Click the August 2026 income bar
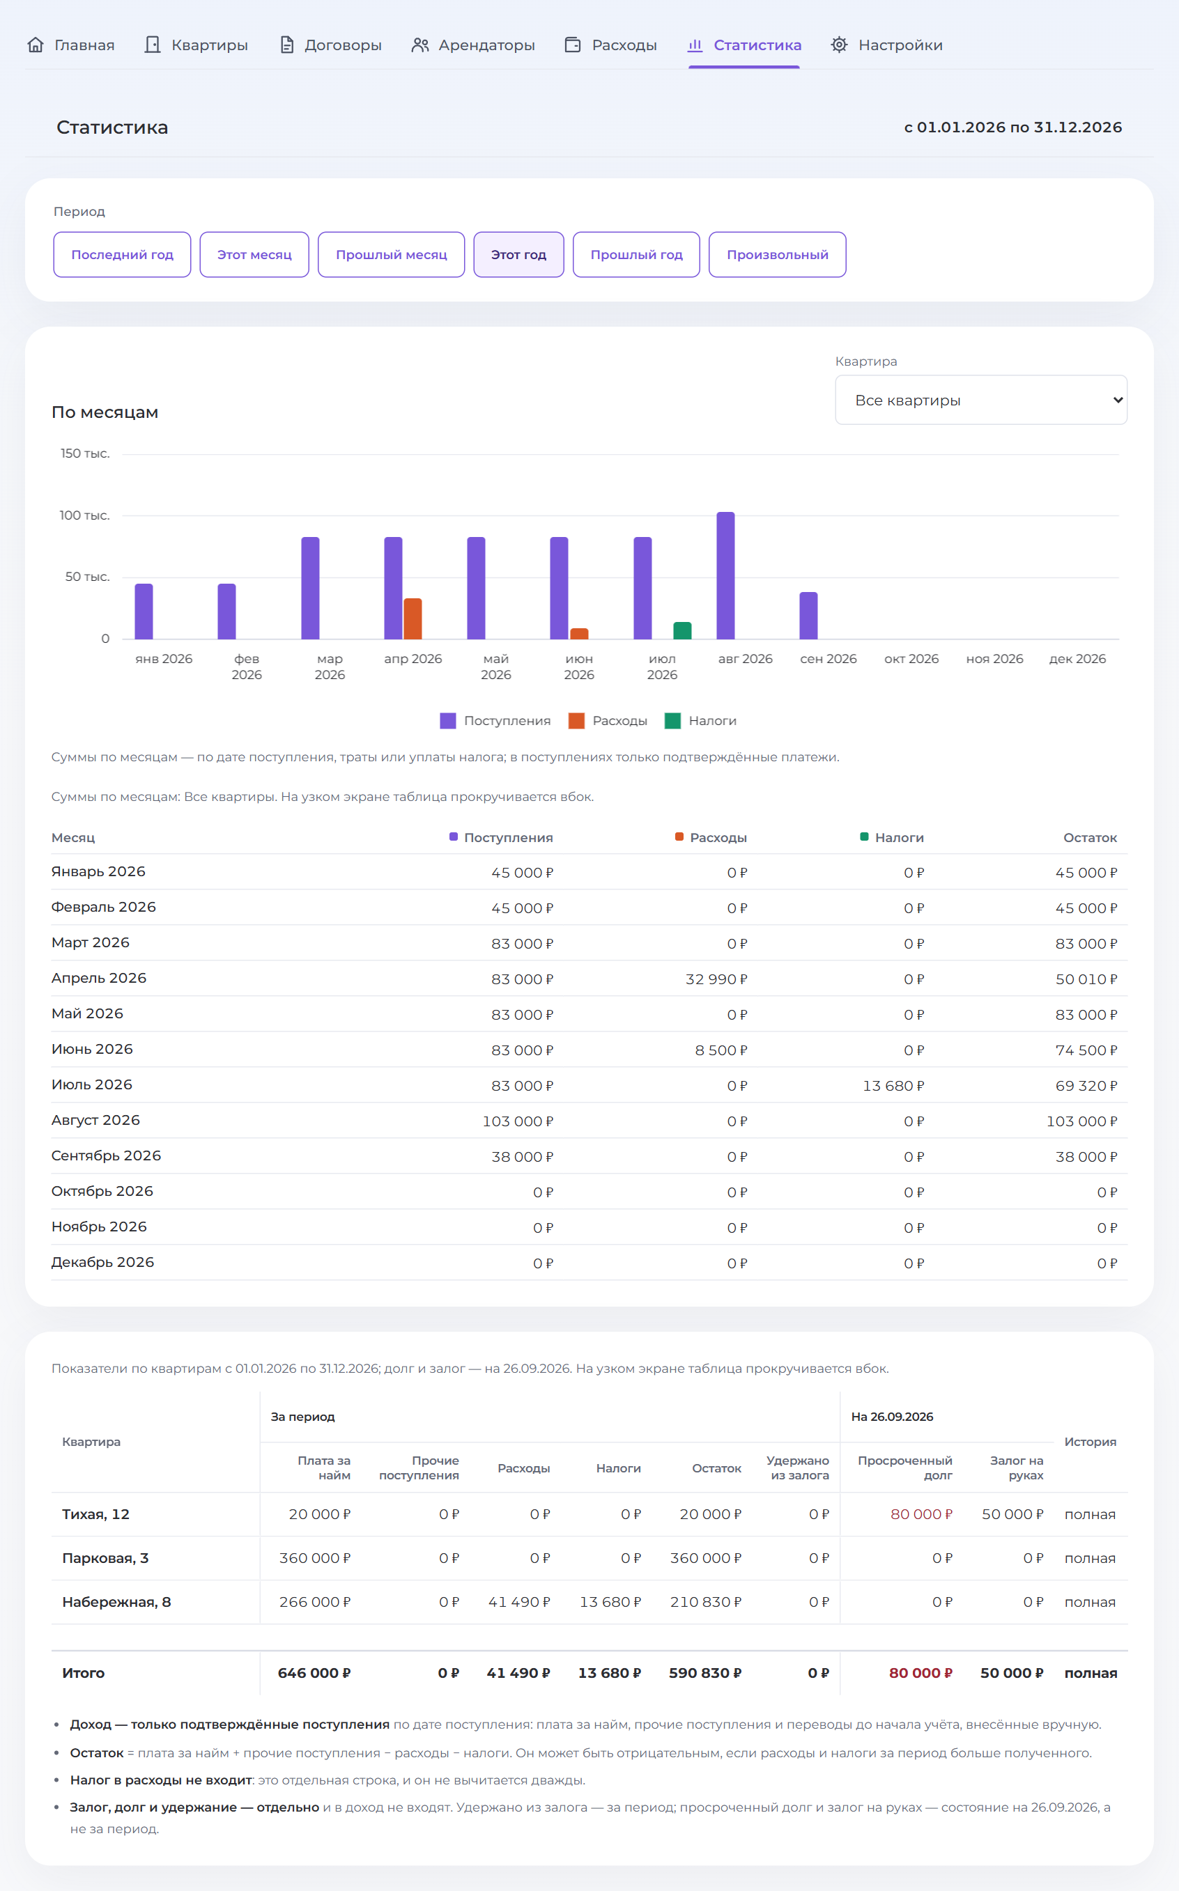1179x1891 pixels. point(726,576)
